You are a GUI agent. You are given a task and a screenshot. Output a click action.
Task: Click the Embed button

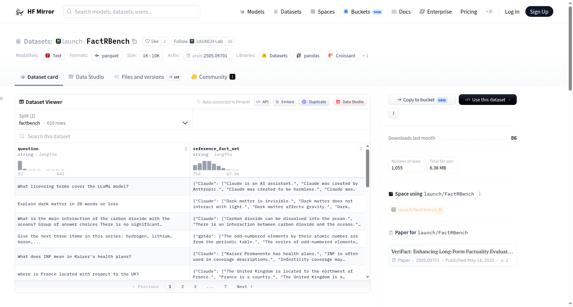click(x=284, y=102)
